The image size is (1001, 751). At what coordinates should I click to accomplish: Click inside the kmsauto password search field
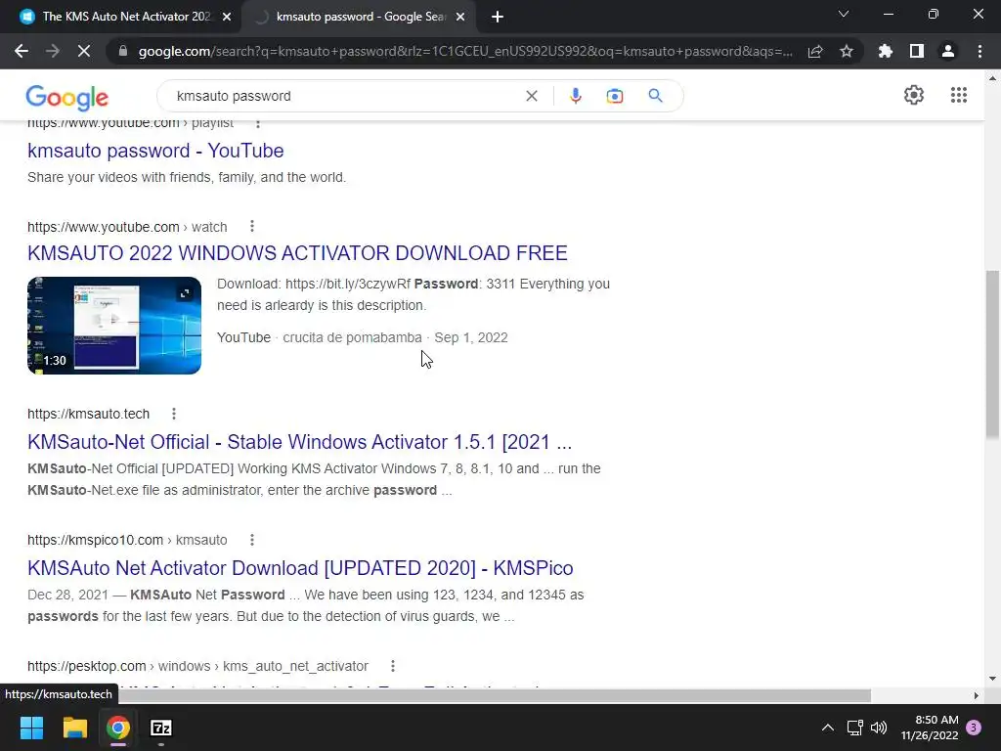[x=345, y=96]
